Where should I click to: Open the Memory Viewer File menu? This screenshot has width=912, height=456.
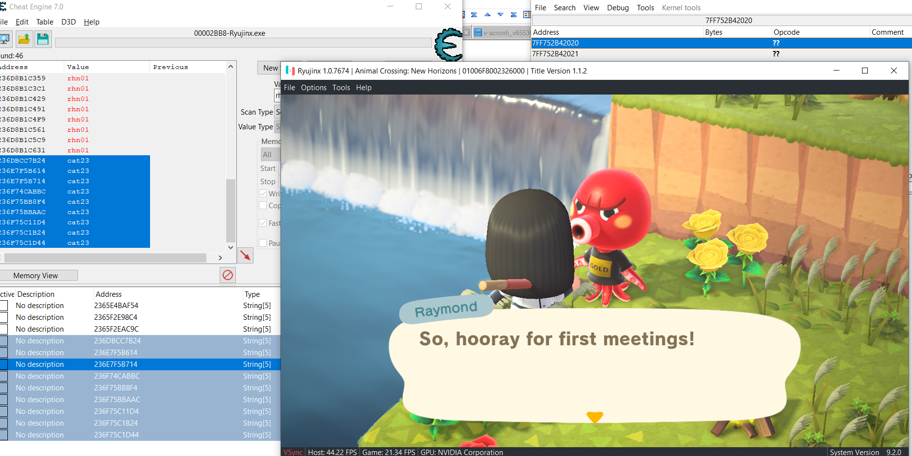(540, 7)
